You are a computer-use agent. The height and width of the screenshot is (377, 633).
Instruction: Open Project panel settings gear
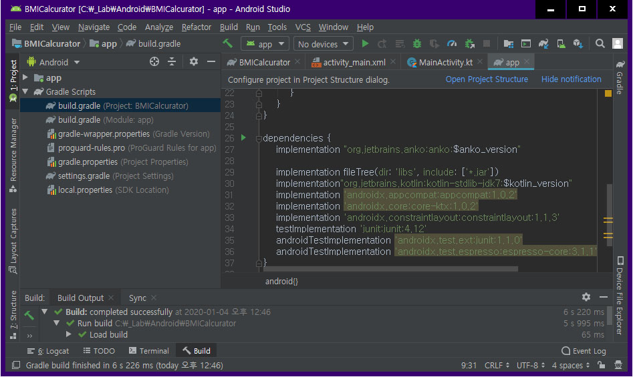click(x=194, y=61)
